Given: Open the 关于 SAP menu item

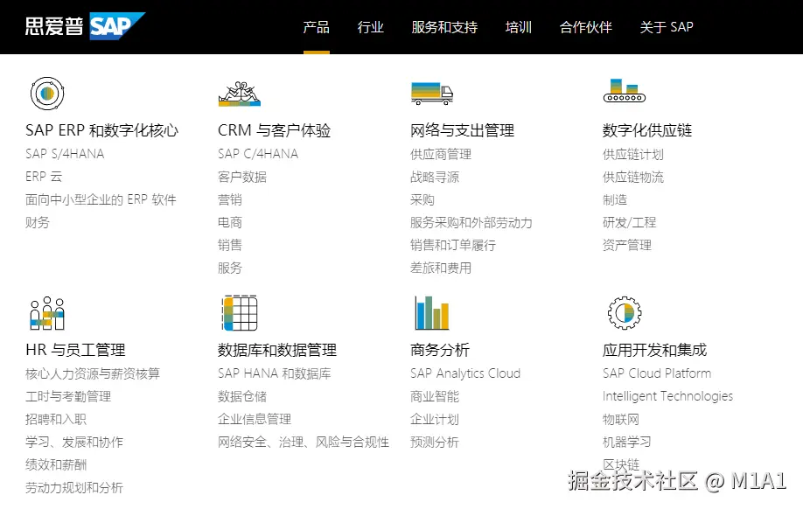Looking at the screenshot, I should [667, 26].
